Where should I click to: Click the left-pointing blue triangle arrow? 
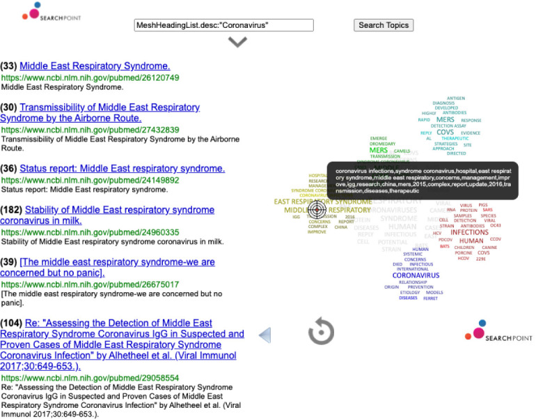(x=265, y=335)
